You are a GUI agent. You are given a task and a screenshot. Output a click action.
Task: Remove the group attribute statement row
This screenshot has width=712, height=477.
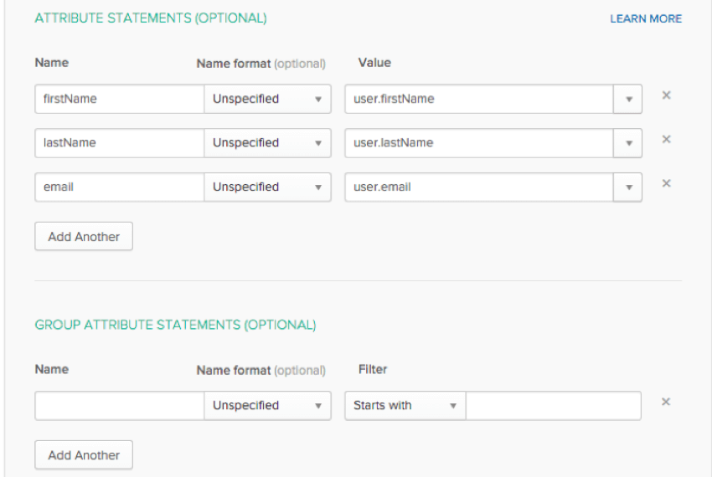pyautogui.click(x=666, y=402)
